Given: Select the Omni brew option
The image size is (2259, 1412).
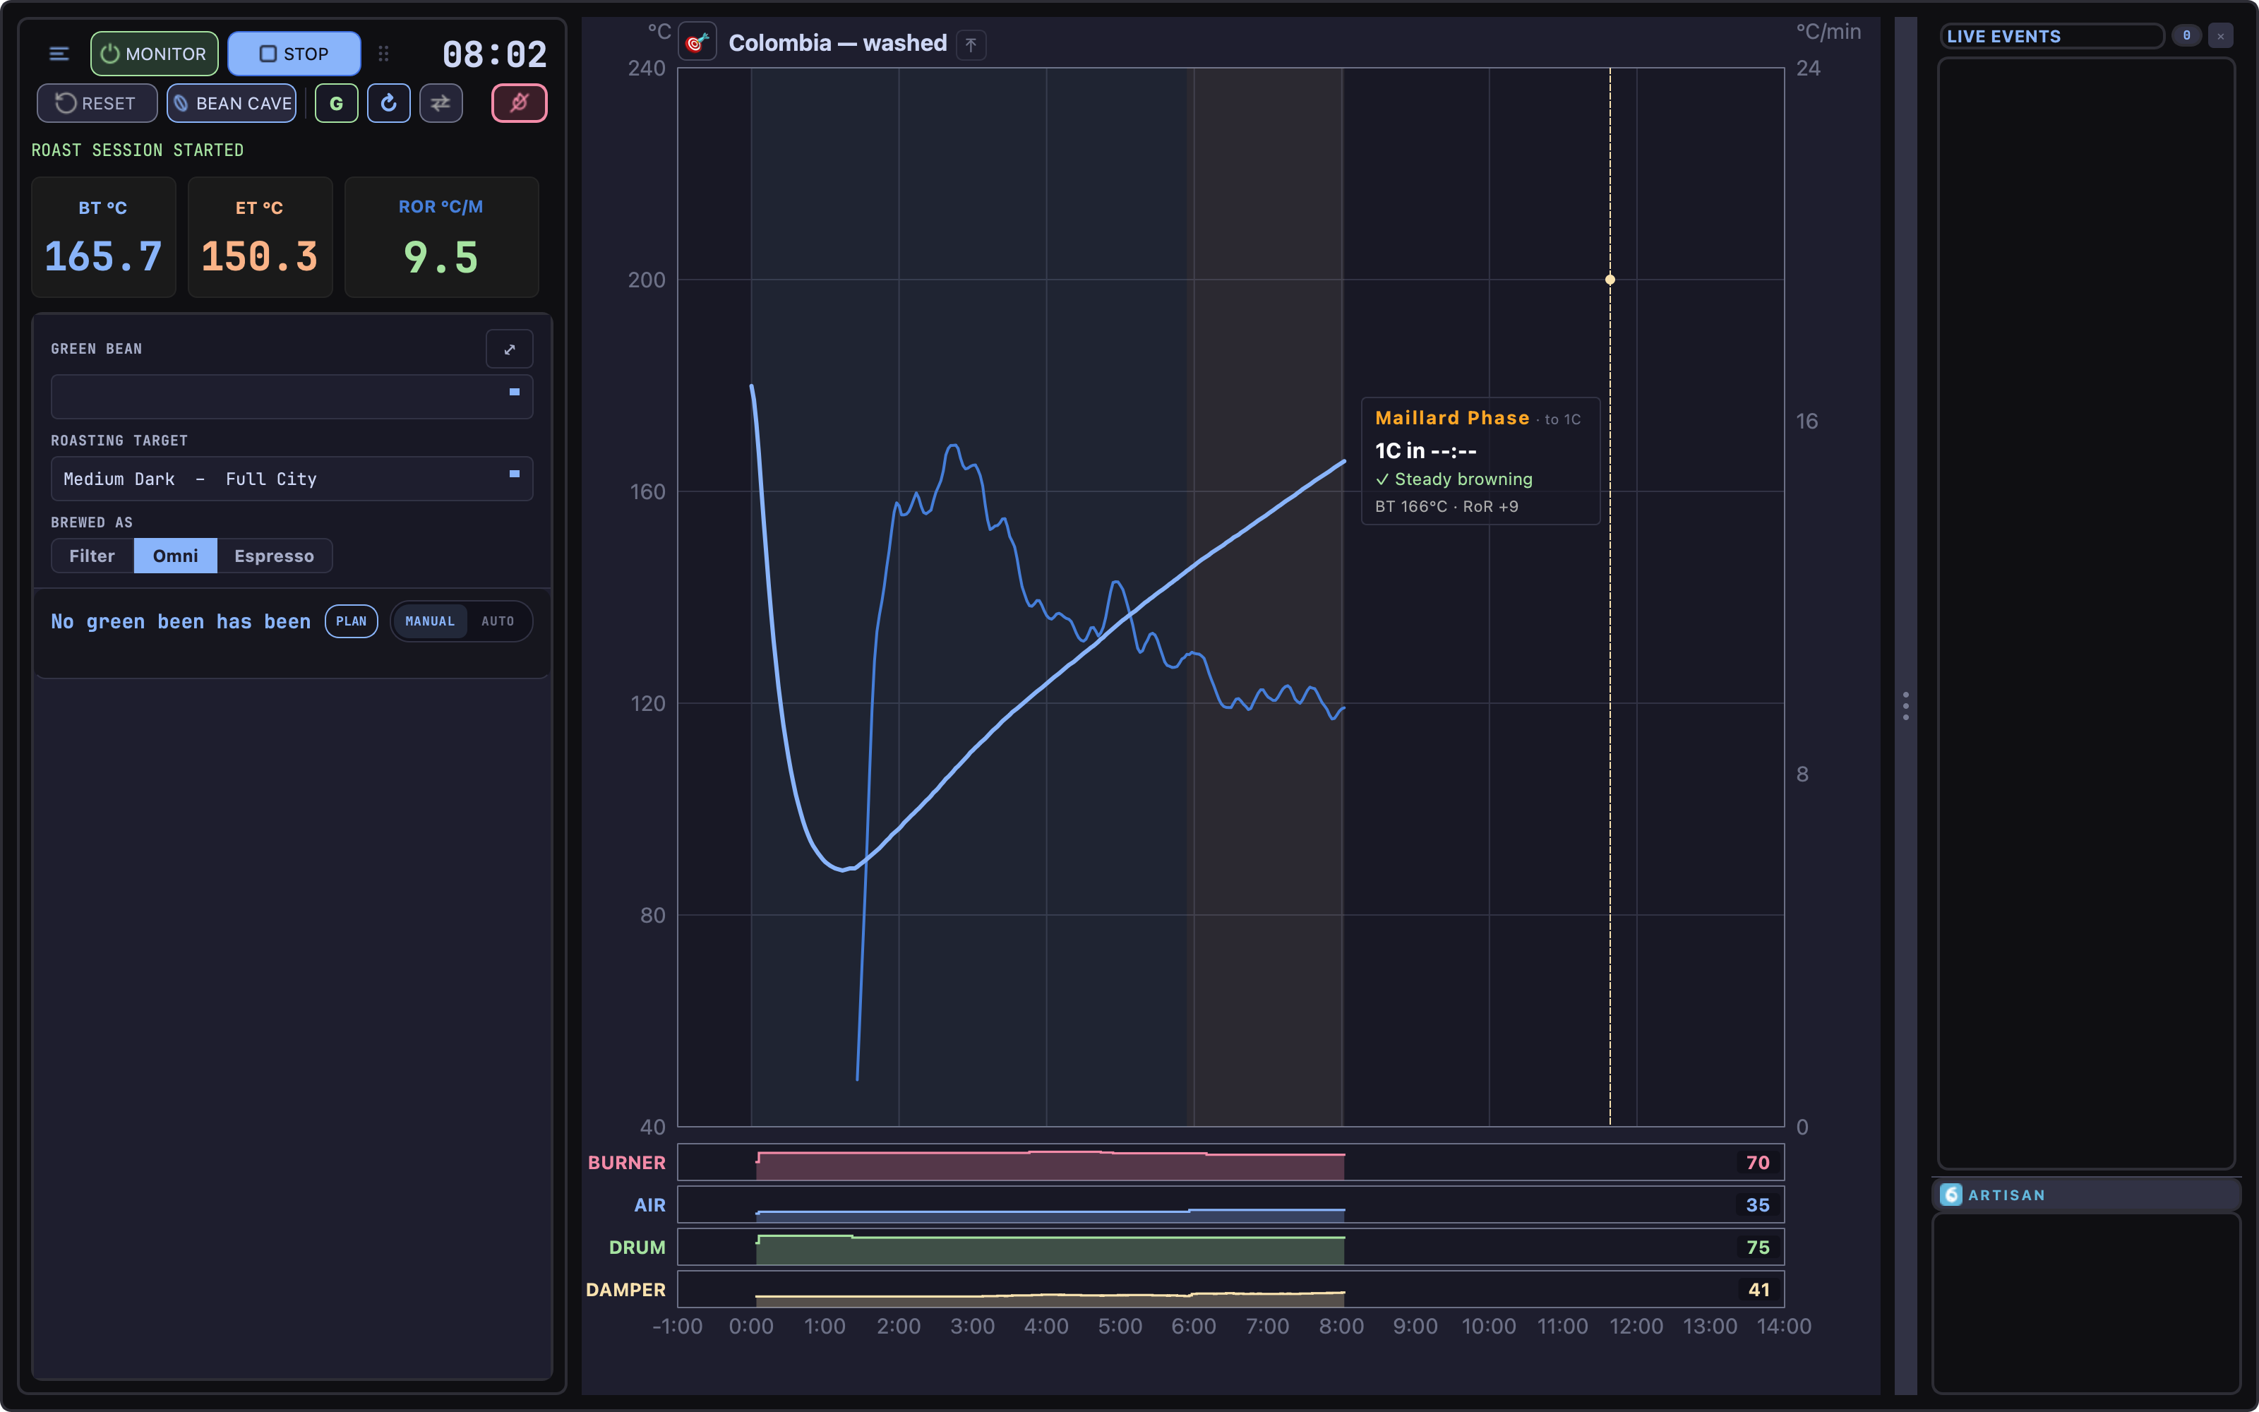Looking at the screenshot, I should point(176,556).
